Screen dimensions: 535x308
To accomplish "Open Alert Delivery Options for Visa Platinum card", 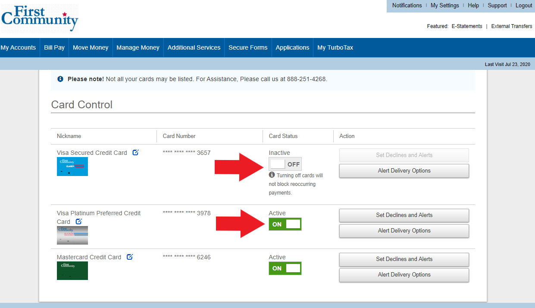I will [x=404, y=231].
